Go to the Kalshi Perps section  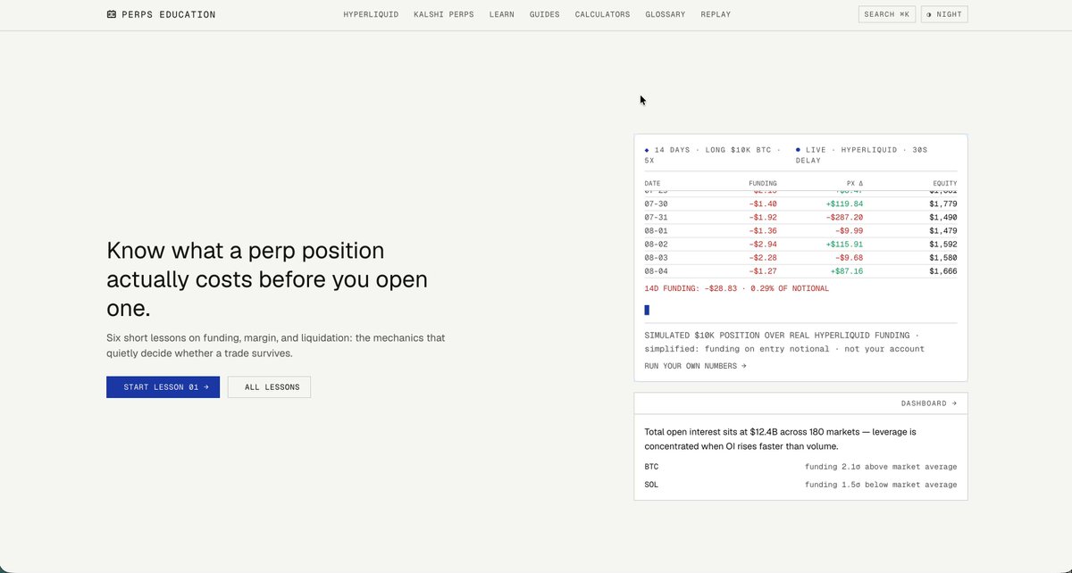click(x=444, y=14)
